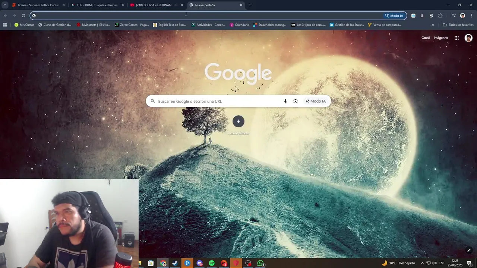This screenshot has height=268, width=477.
Task: Open Imágenes link on Google page
Action: (x=440, y=38)
